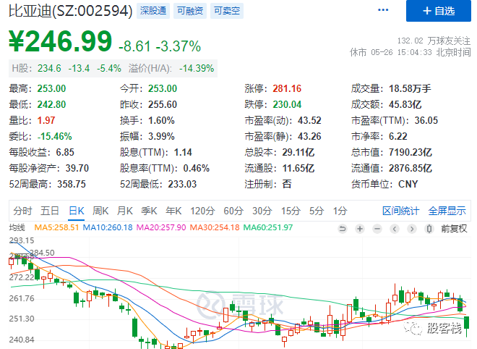Click the undo/reset chart icon
Viewport: 477px width, 349px height.
pyautogui.click(x=343, y=228)
